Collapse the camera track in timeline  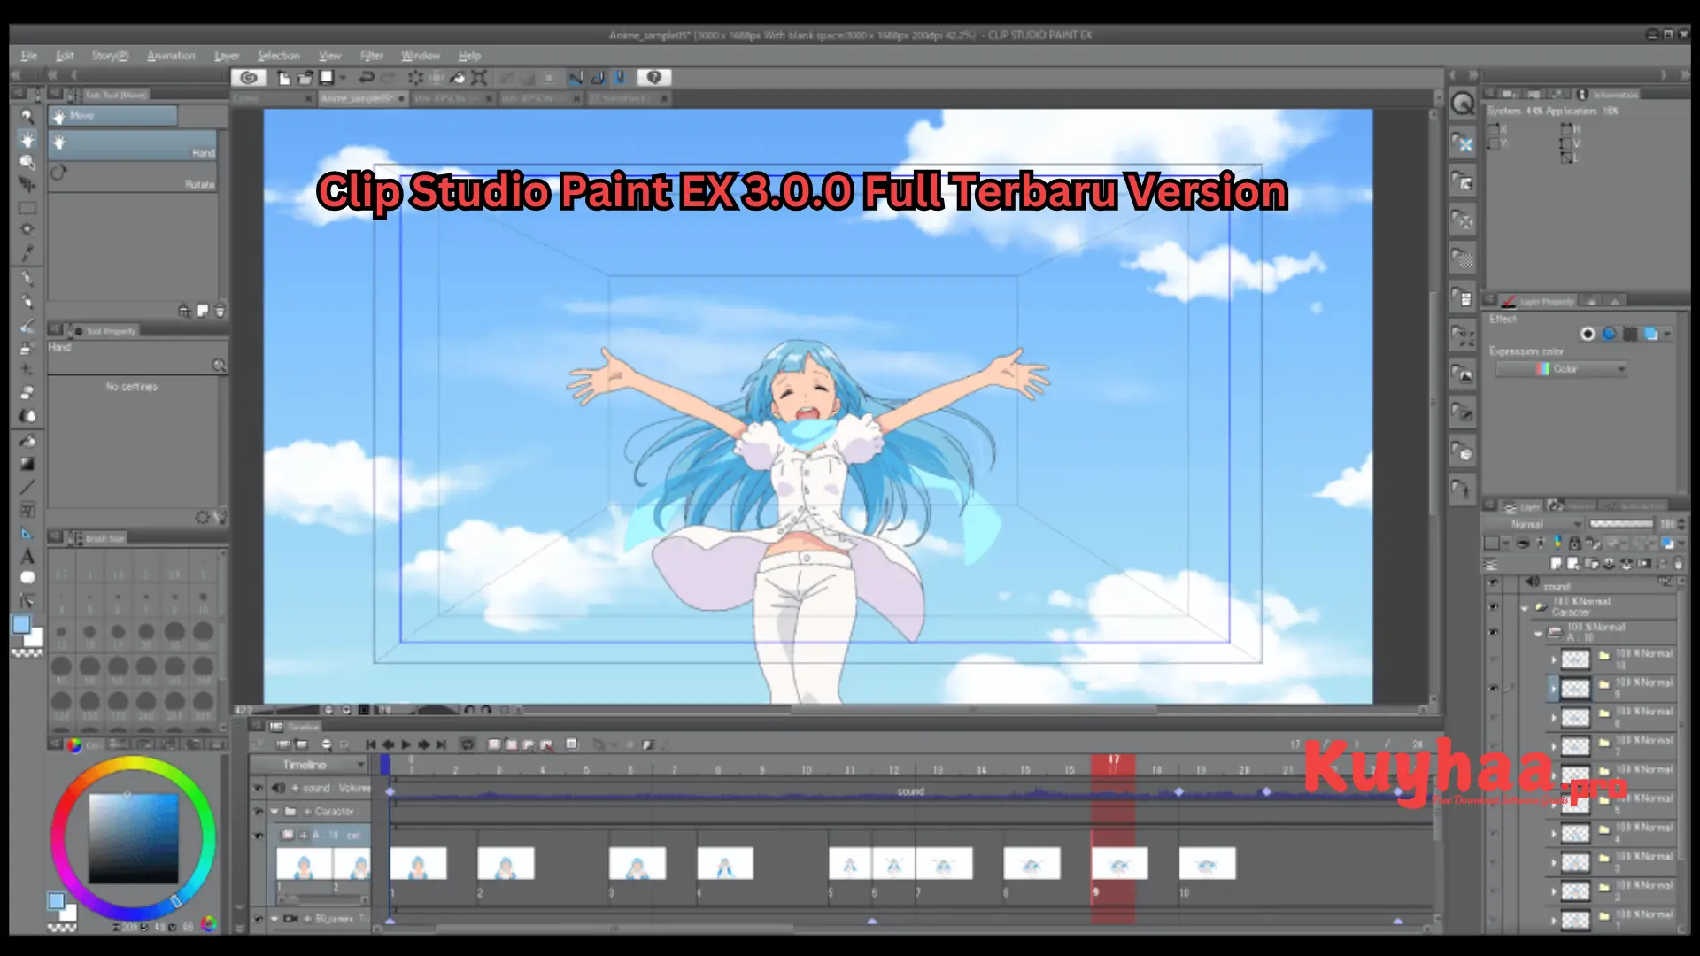pos(274,919)
